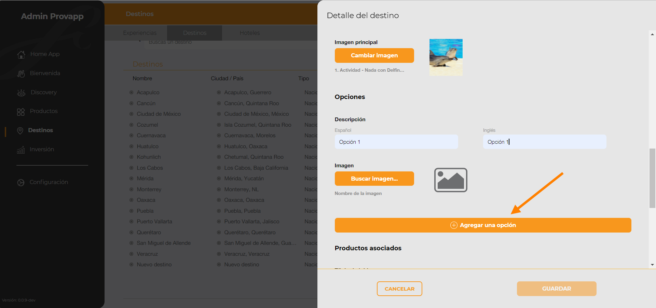
Task: Click the Discovery eye icon
Action: pyautogui.click(x=21, y=93)
